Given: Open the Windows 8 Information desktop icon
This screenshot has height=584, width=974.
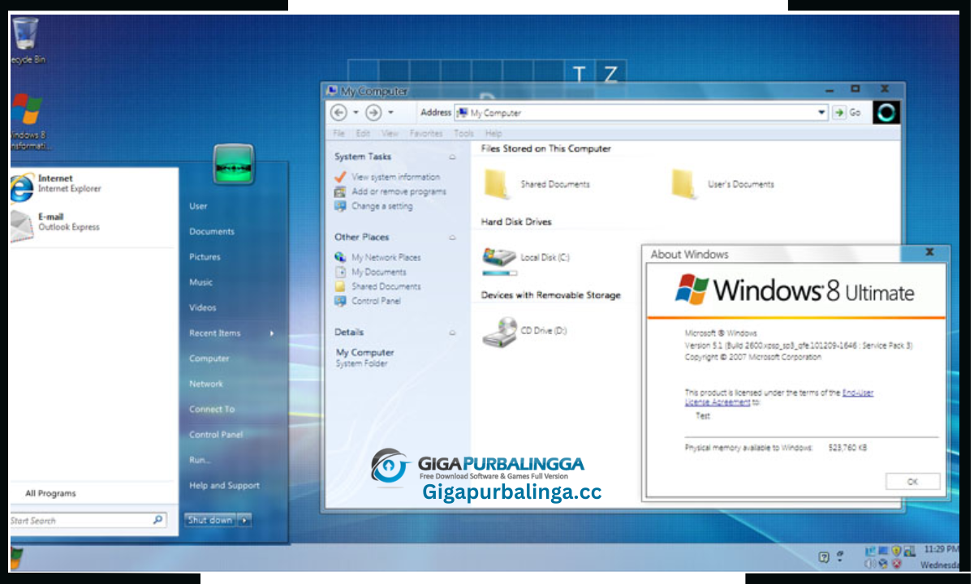Looking at the screenshot, I should pos(29,122).
